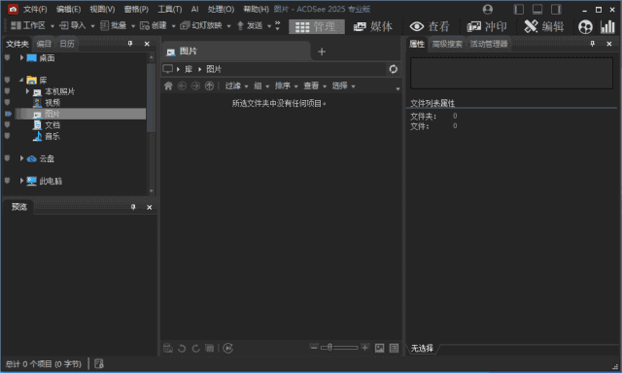Rotate left using bottom toolbar icon
The image size is (622, 373).
182,349
